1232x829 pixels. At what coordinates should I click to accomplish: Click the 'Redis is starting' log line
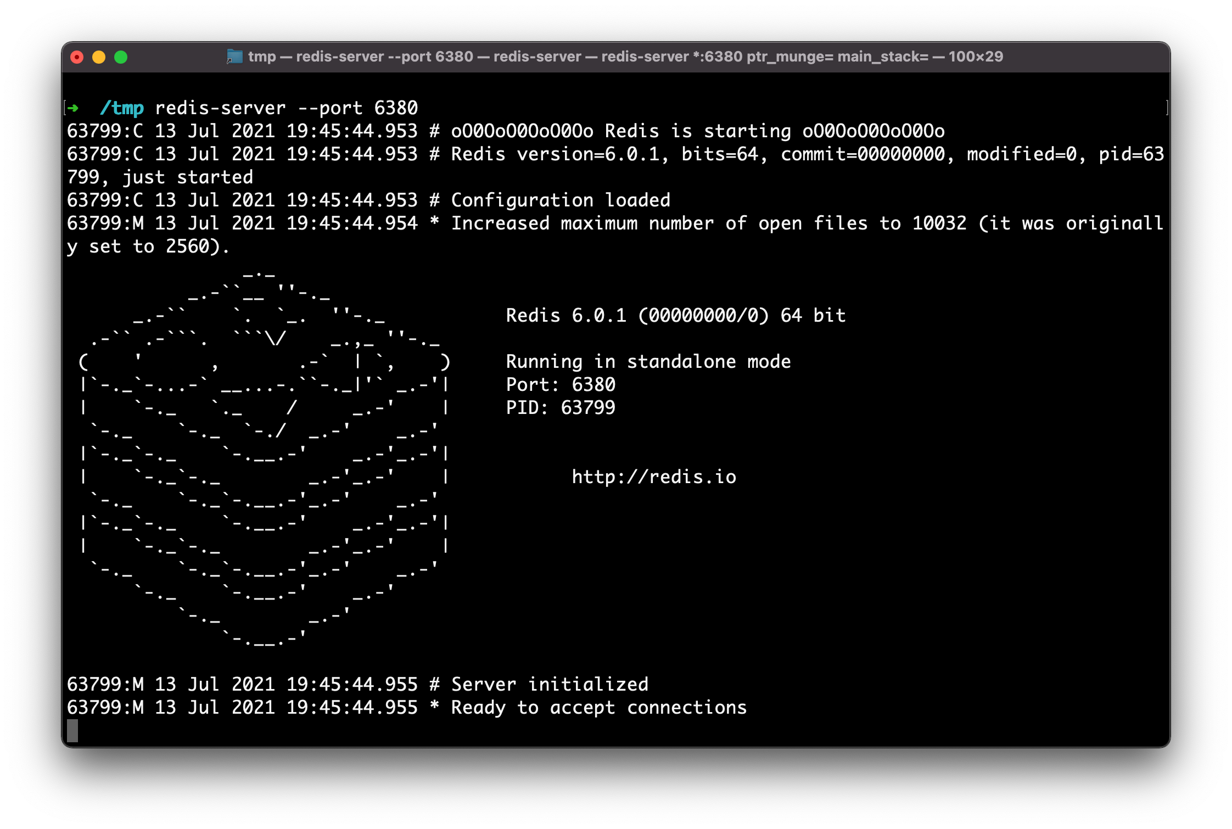[697, 131]
